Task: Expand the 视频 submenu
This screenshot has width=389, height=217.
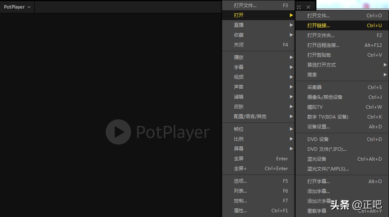Action: 258,77
